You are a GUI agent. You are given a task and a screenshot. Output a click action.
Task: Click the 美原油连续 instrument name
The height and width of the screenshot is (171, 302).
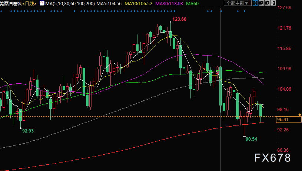[11, 3]
